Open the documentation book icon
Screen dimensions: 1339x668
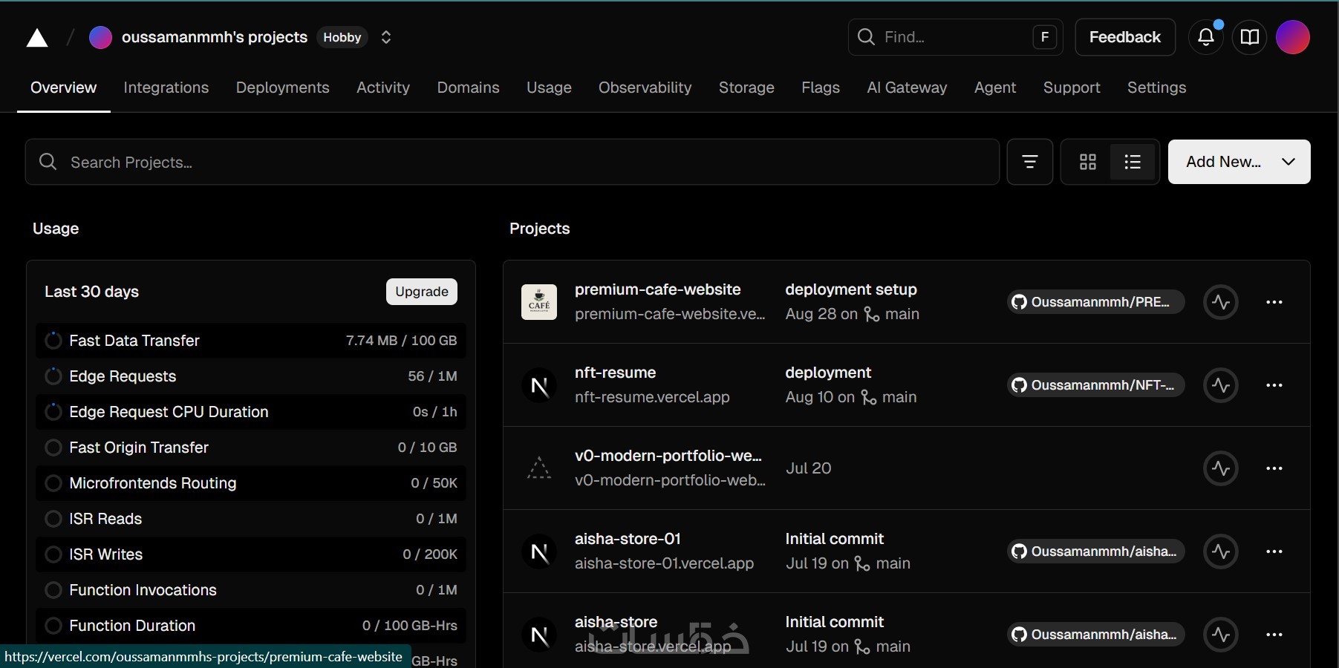click(x=1250, y=37)
